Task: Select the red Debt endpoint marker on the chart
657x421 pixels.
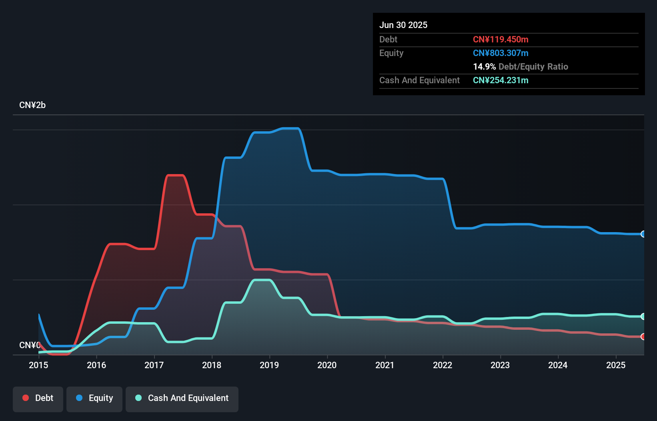Action: click(643, 337)
